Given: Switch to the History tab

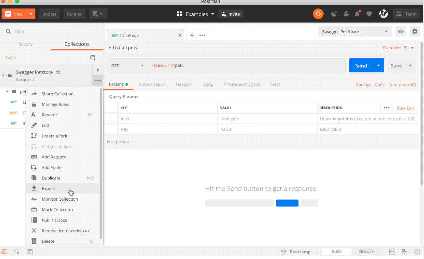Looking at the screenshot, I should [25, 44].
